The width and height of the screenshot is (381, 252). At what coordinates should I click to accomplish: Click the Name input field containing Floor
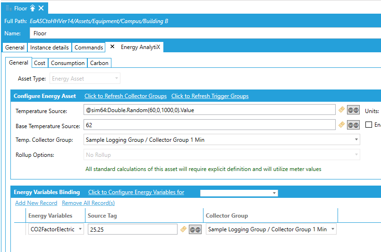(x=205, y=33)
